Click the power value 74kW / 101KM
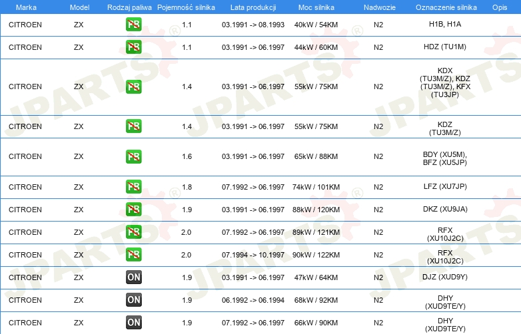521x334 pixels. click(316, 187)
